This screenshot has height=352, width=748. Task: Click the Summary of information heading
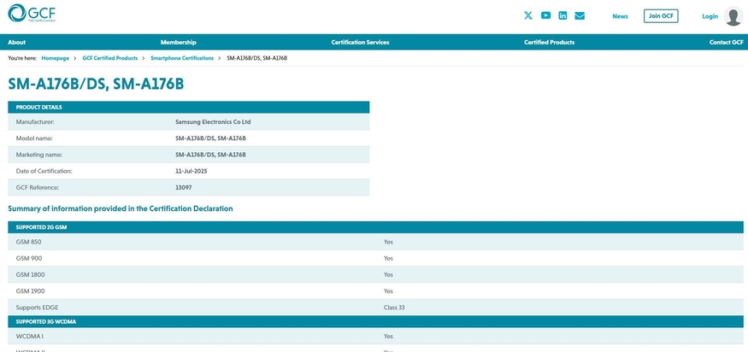point(121,209)
